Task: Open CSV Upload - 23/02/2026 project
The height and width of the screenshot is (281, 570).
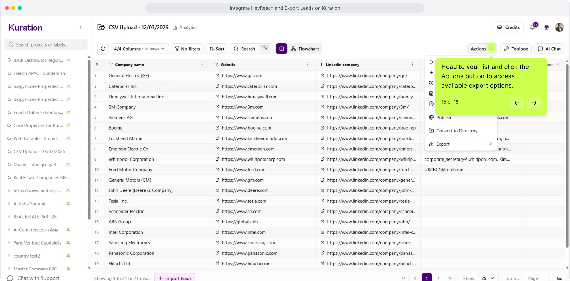Action: (39, 151)
